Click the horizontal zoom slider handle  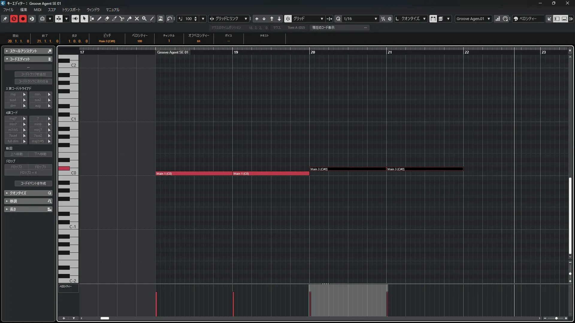pos(556,318)
